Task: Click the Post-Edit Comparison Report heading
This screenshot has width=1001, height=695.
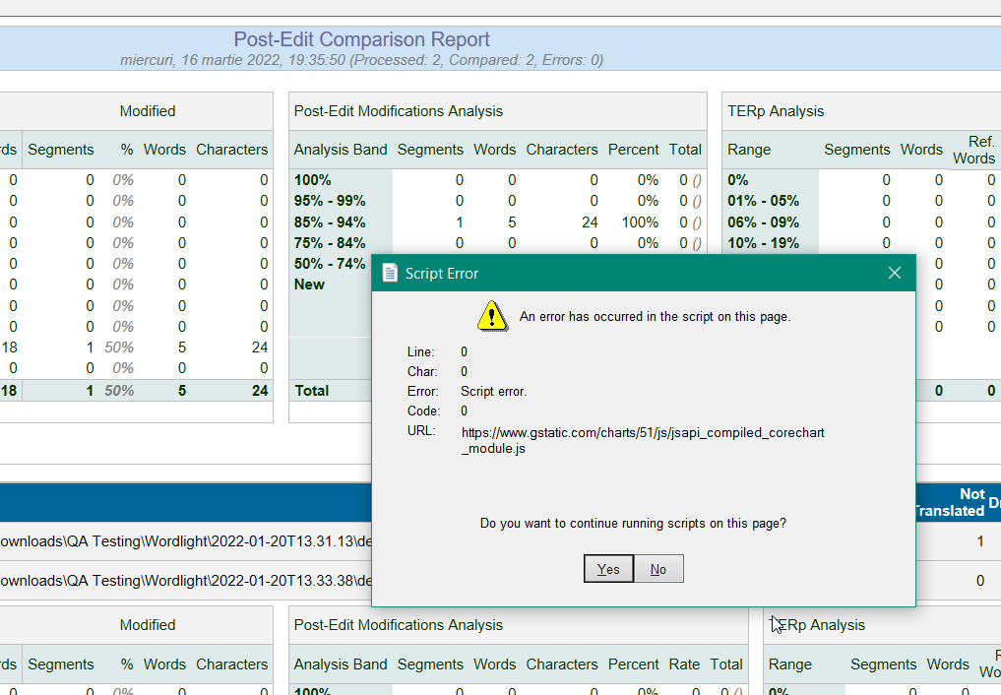Action: tap(361, 39)
